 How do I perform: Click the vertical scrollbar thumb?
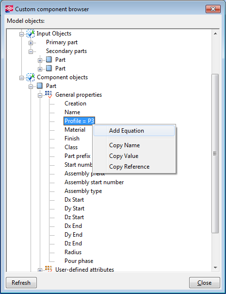[215, 154]
